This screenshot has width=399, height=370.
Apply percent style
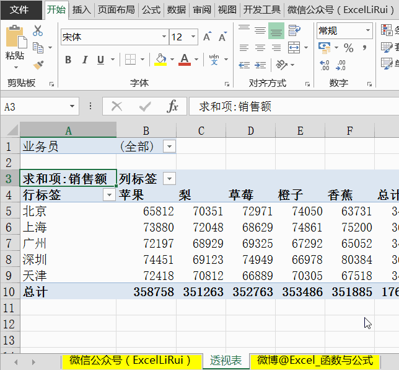[349, 48]
